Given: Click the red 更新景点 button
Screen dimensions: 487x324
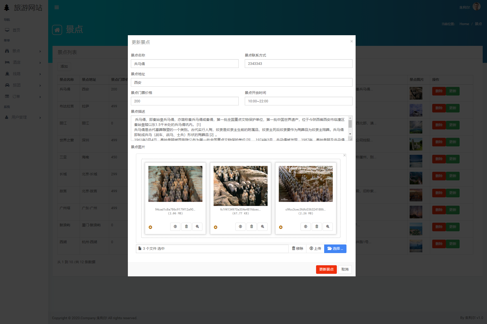Looking at the screenshot, I should click(326, 269).
